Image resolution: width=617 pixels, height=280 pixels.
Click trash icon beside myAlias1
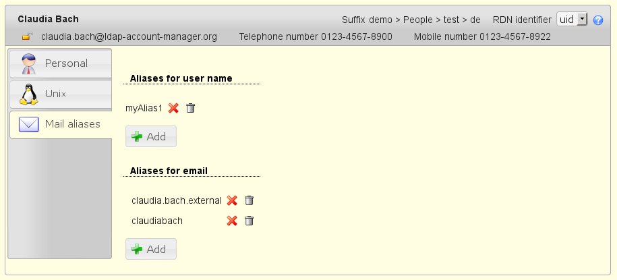click(x=190, y=108)
